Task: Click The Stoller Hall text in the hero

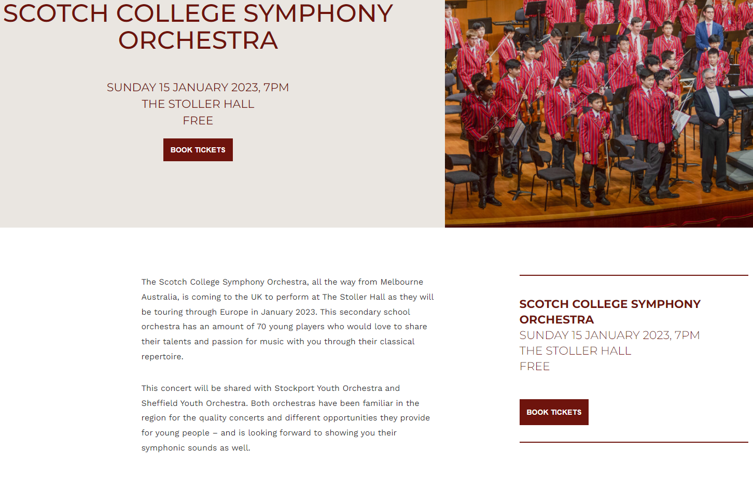Action: pos(198,104)
